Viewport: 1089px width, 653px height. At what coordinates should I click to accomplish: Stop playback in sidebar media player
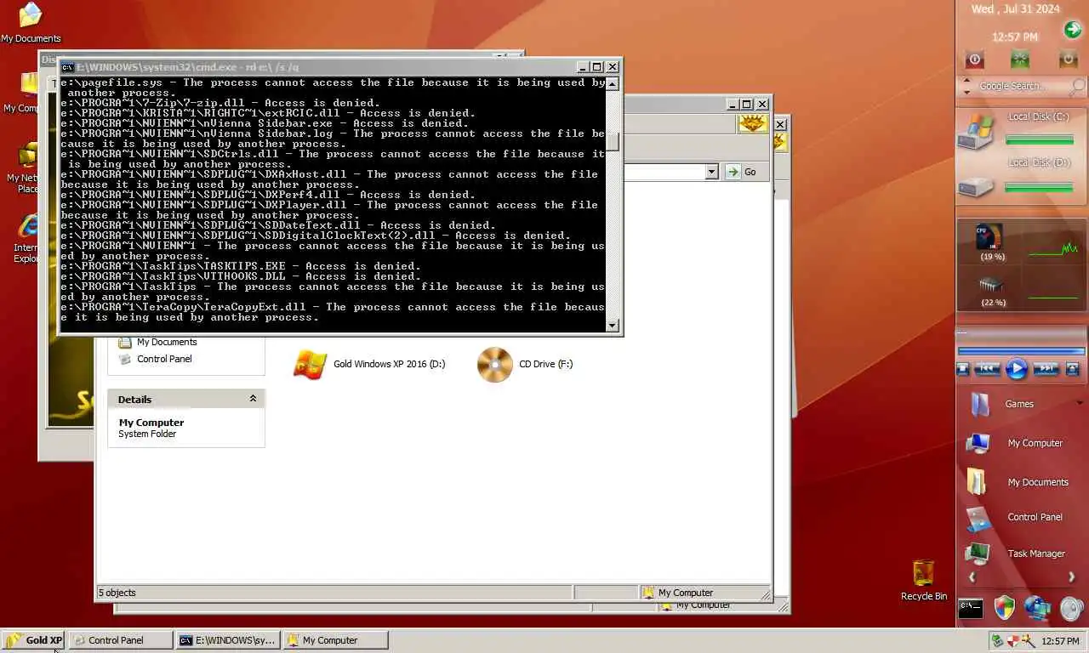[x=963, y=369]
